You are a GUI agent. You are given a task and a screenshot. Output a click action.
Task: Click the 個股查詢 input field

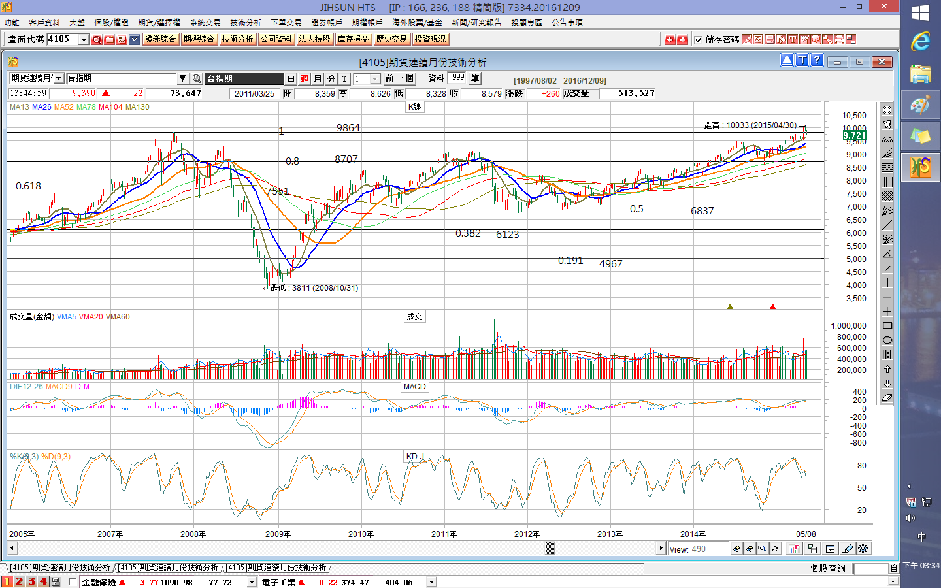coord(871,568)
